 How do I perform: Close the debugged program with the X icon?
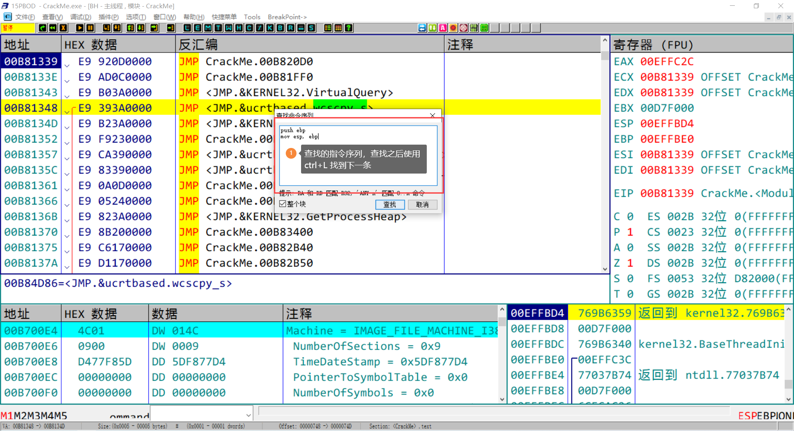tap(63, 28)
